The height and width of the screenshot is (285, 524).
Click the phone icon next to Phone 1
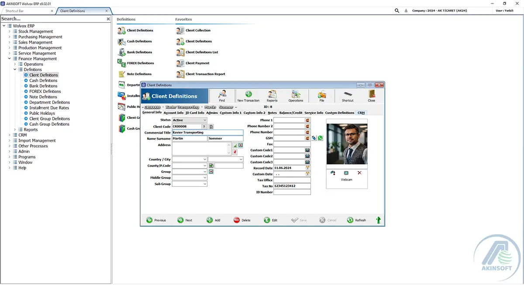point(307,120)
